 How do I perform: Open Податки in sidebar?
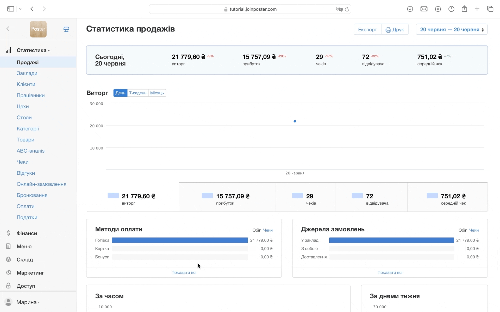pyautogui.click(x=27, y=217)
